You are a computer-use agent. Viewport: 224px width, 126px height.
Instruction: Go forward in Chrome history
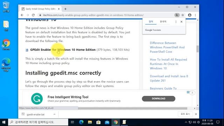[x=28, y=15]
